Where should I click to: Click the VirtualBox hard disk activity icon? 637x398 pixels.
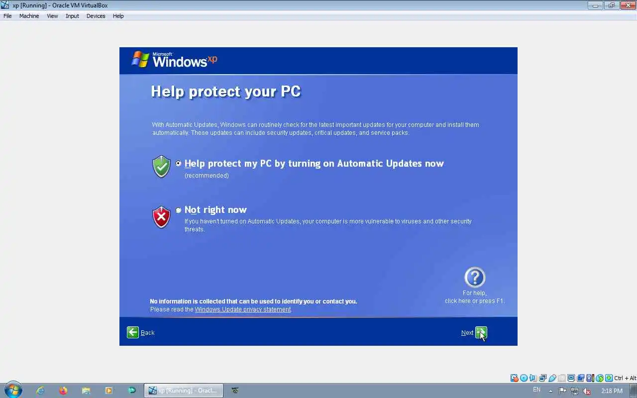tap(514, 378)
